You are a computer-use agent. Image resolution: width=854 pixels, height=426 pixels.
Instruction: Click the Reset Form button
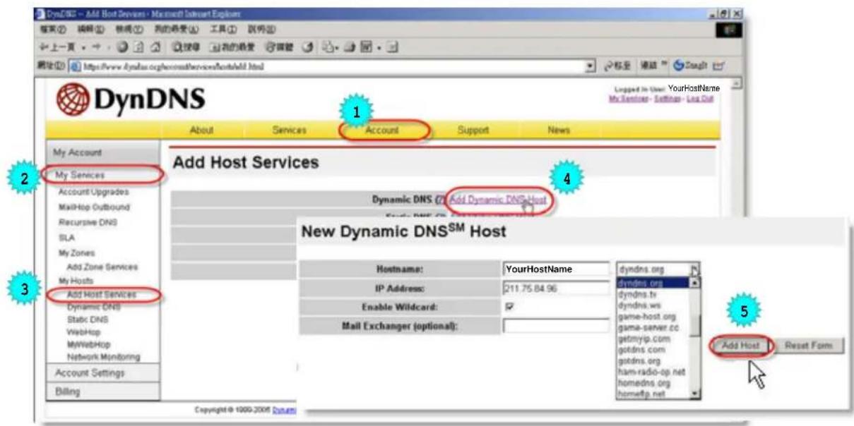(809, 346)
